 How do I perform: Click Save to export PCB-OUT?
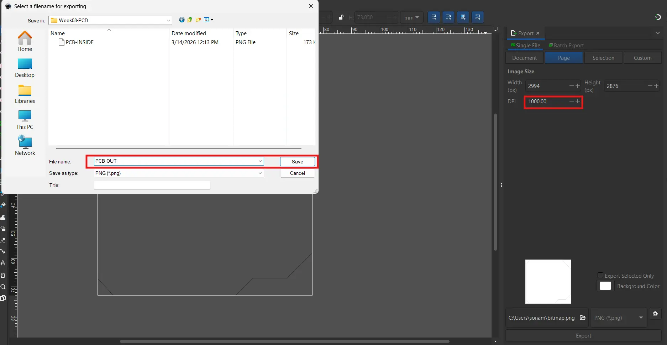(297, 162)
